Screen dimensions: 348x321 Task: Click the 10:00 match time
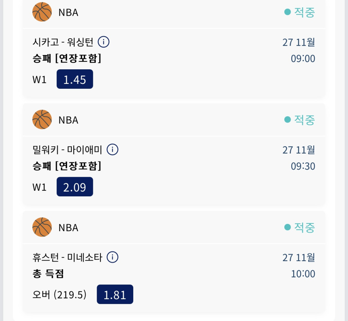[x=303, y=274]
